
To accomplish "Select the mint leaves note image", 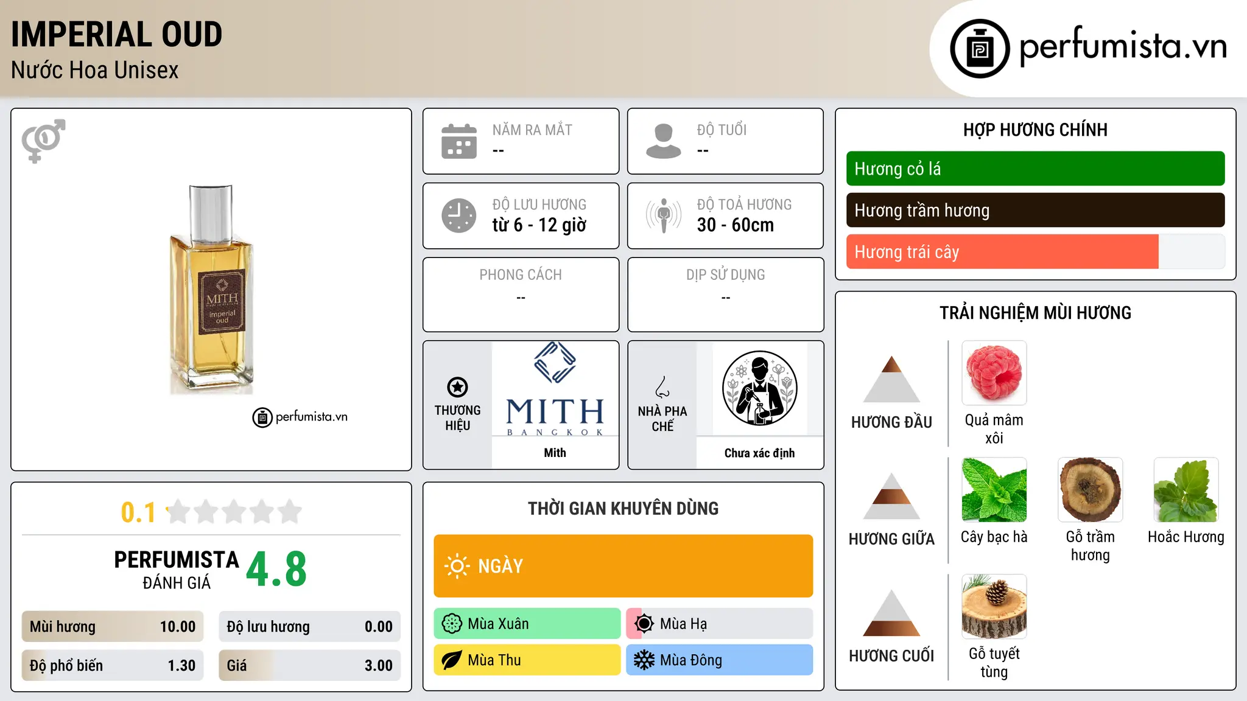I will 994,490.
